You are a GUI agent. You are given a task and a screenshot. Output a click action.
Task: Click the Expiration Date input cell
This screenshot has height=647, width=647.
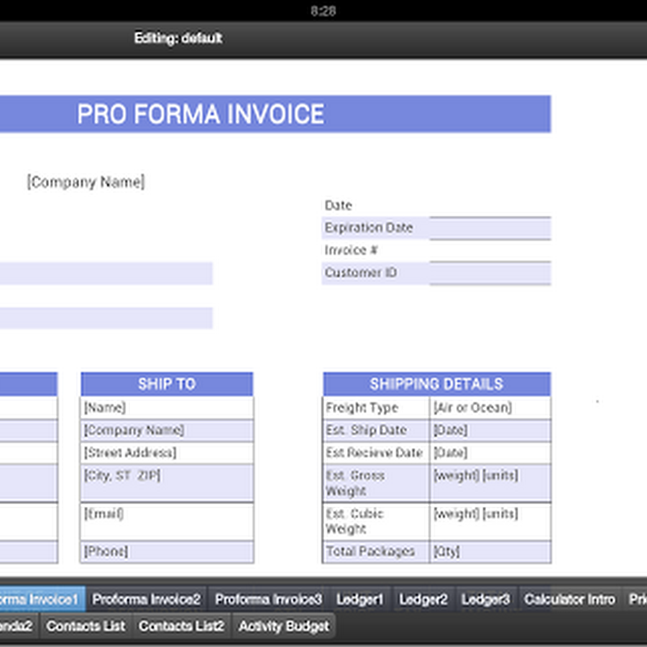[x=490, y=228]
